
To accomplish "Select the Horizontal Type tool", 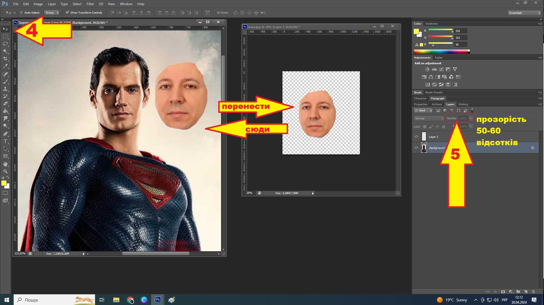I will pos(5,141).
